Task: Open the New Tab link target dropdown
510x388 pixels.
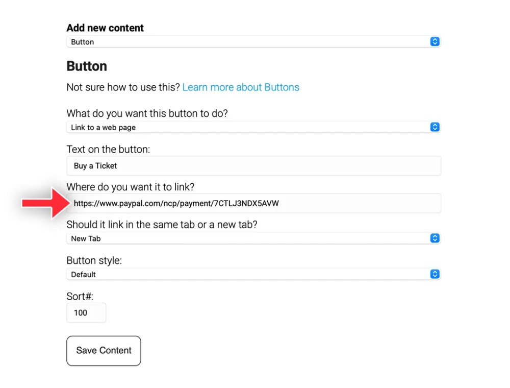Action: [253, 238]
